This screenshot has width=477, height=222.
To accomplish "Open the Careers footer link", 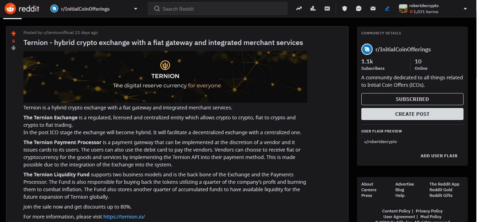I will click(369, 190).
